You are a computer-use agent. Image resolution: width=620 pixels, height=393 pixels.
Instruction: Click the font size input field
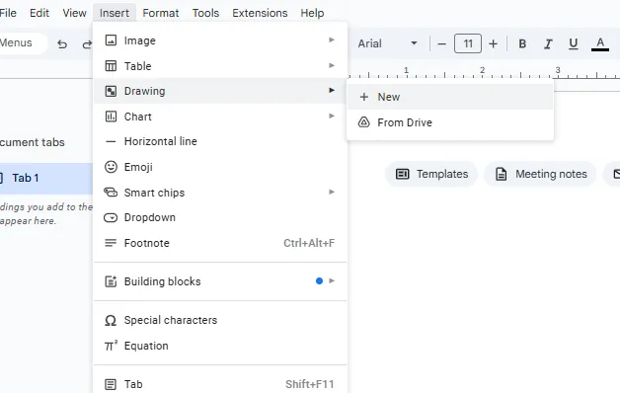click(468, 43)
